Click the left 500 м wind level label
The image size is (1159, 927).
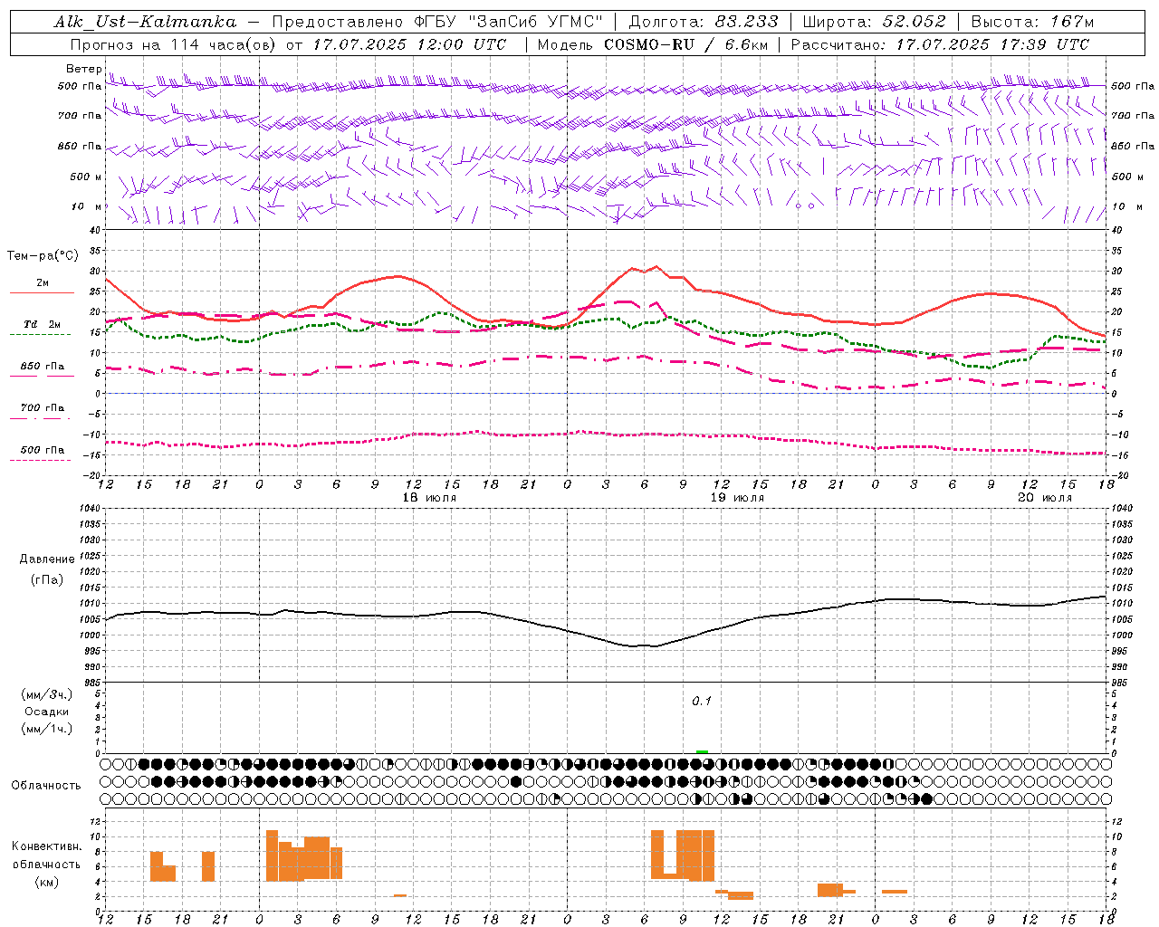[x=86, y=177]
